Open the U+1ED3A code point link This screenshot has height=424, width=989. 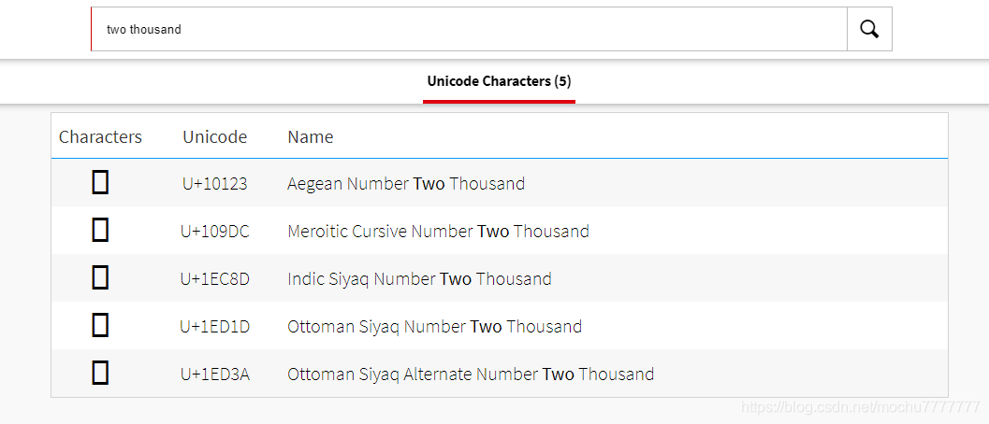(x=214, y=375)
